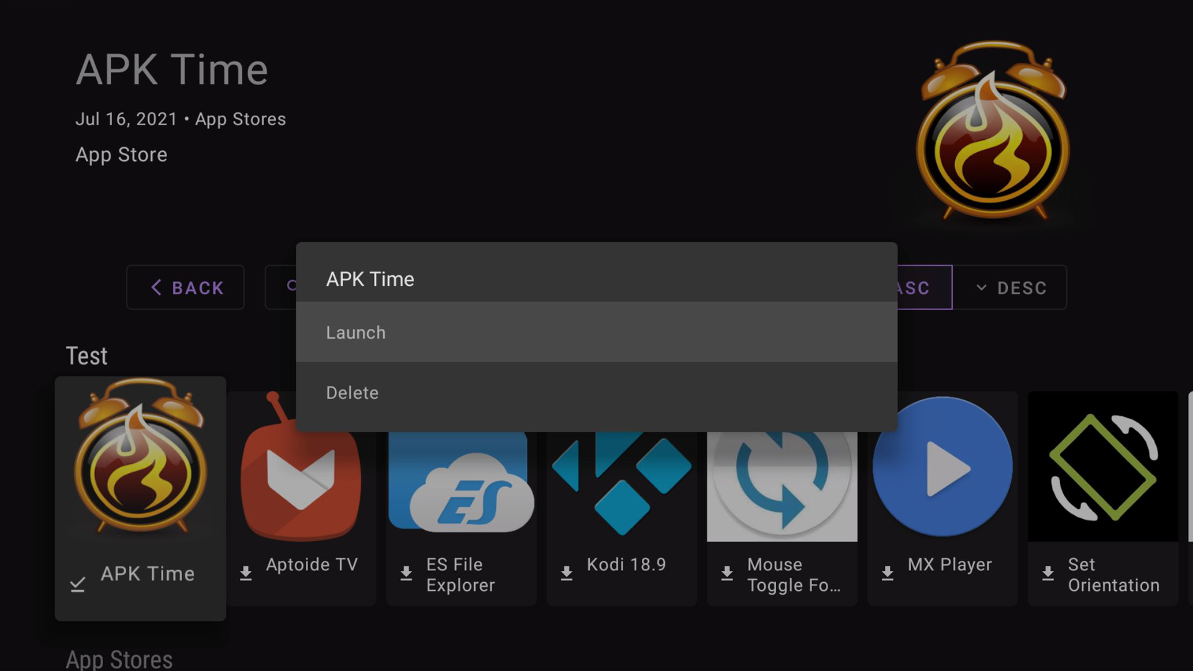Screen dimensions: 1193x671
Task: Click the 'Test' section heading
Action: (x=86, y=356)
